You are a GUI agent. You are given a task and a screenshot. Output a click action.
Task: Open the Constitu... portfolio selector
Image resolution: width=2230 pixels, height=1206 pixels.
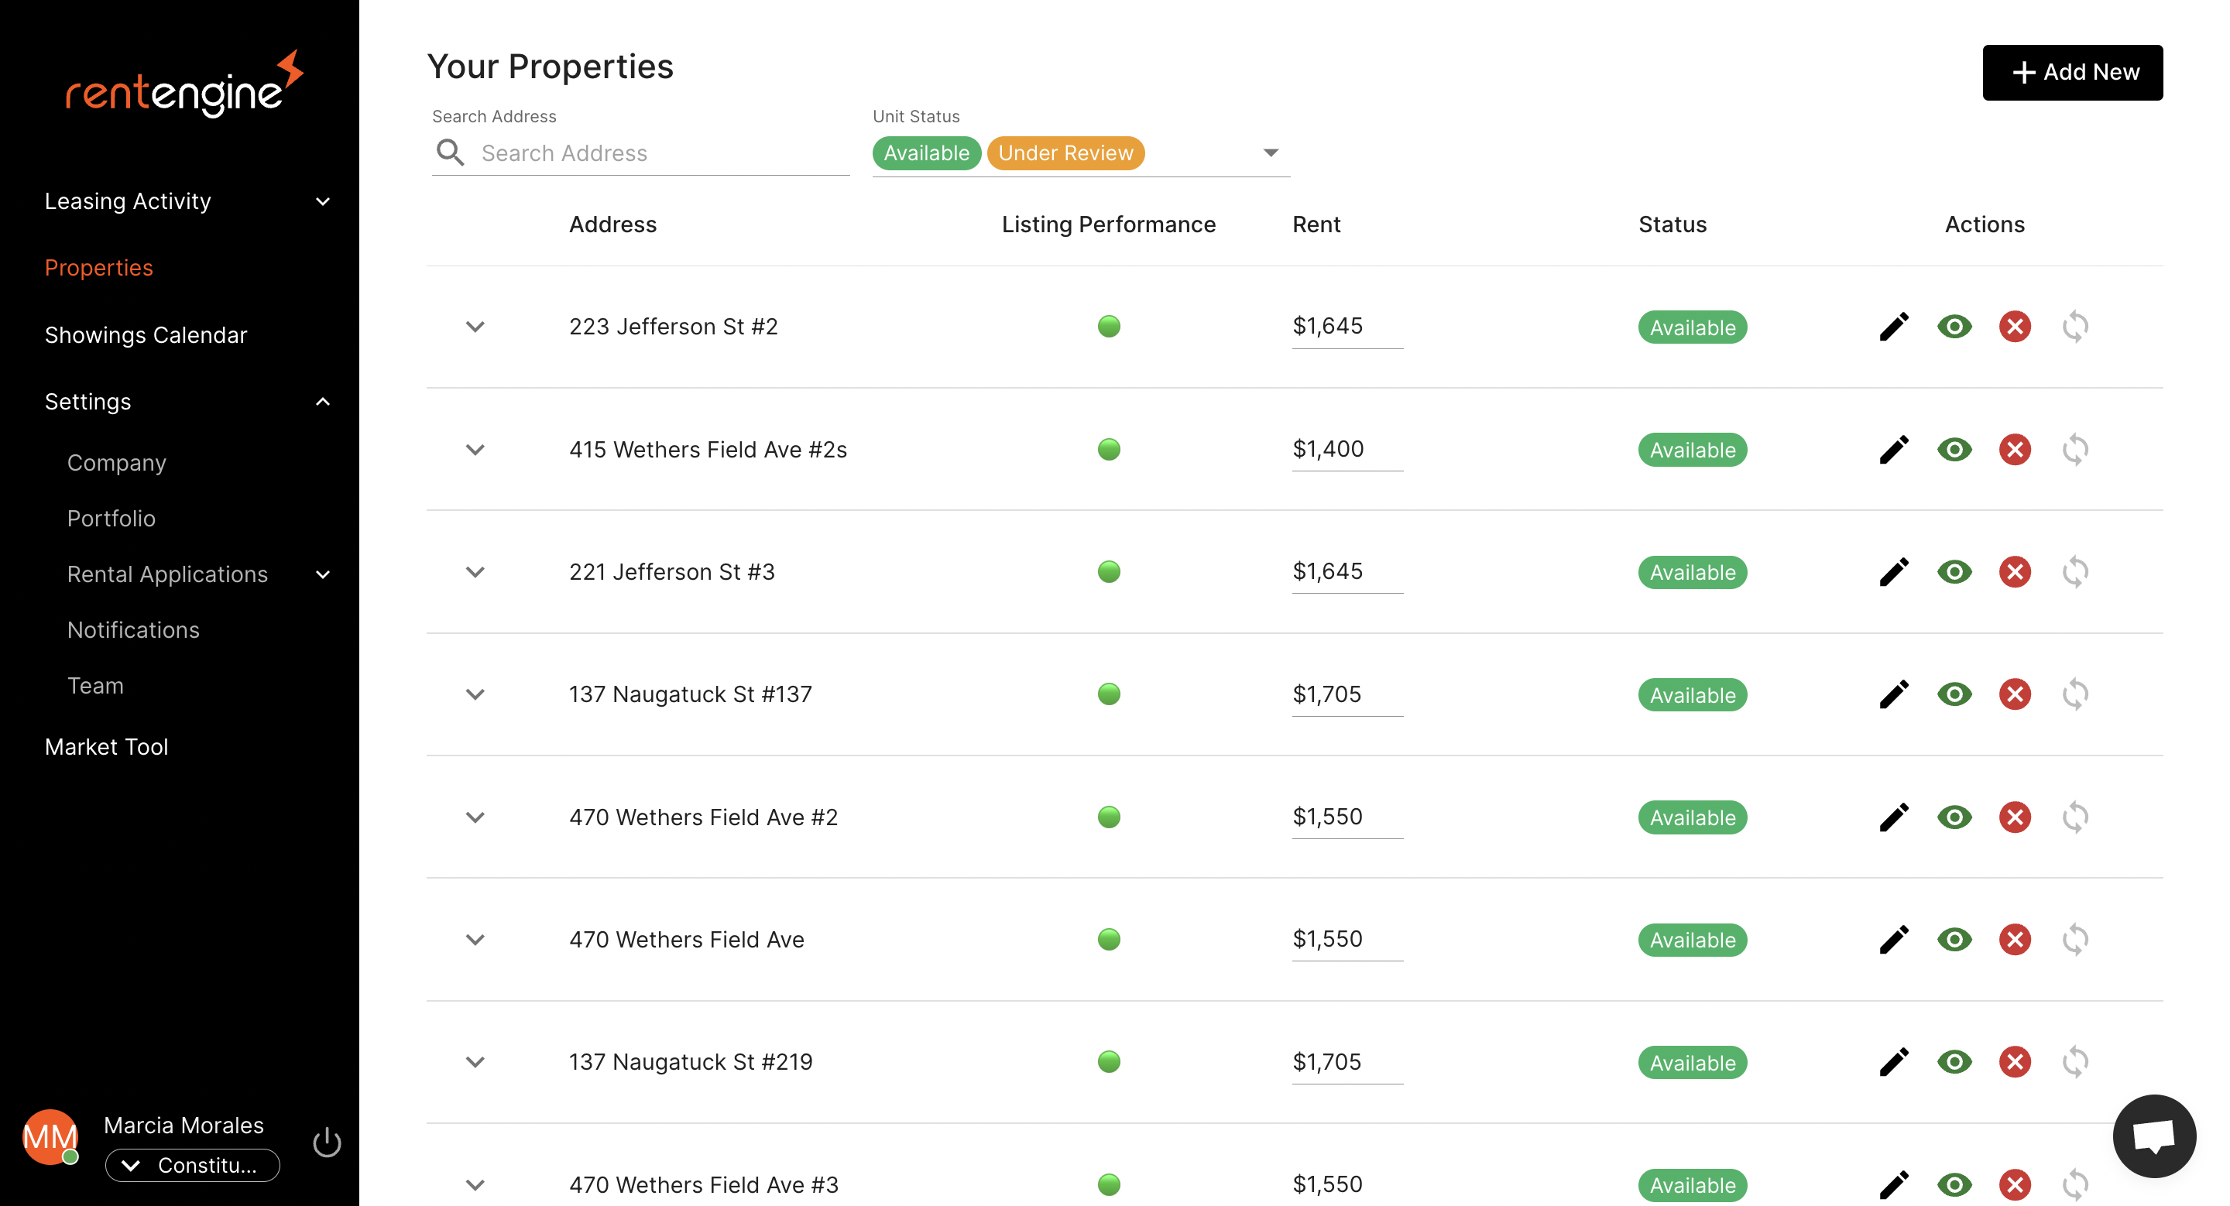[x=192, y=1165]
